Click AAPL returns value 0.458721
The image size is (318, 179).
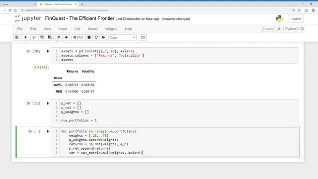72,85
